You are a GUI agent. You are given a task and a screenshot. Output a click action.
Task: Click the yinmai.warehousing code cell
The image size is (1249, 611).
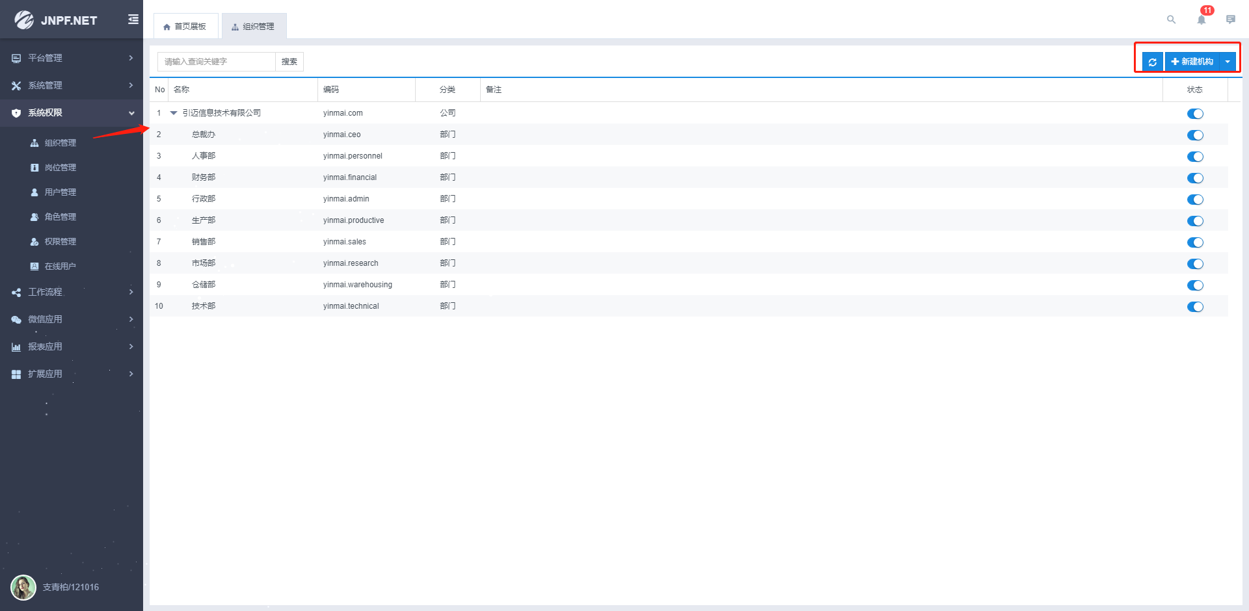(x=358, y=285)
